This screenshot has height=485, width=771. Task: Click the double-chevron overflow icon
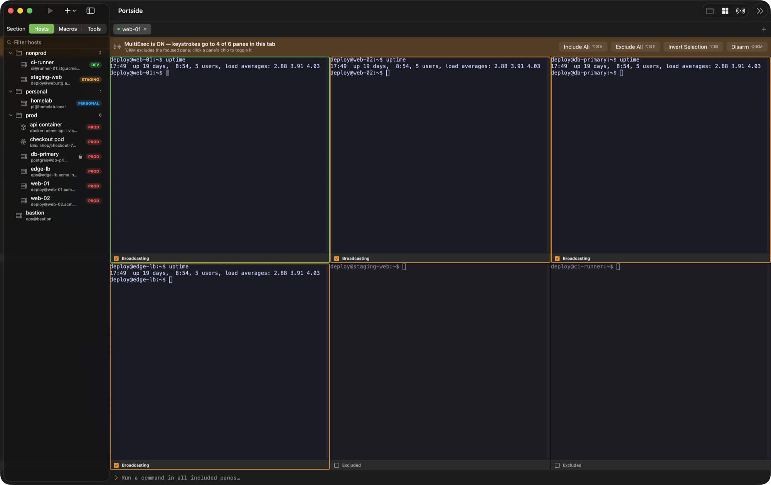point(760,11)
